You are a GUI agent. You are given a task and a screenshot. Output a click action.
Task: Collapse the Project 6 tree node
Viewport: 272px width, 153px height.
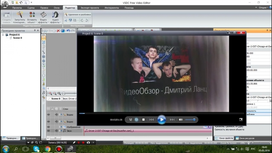3,35
